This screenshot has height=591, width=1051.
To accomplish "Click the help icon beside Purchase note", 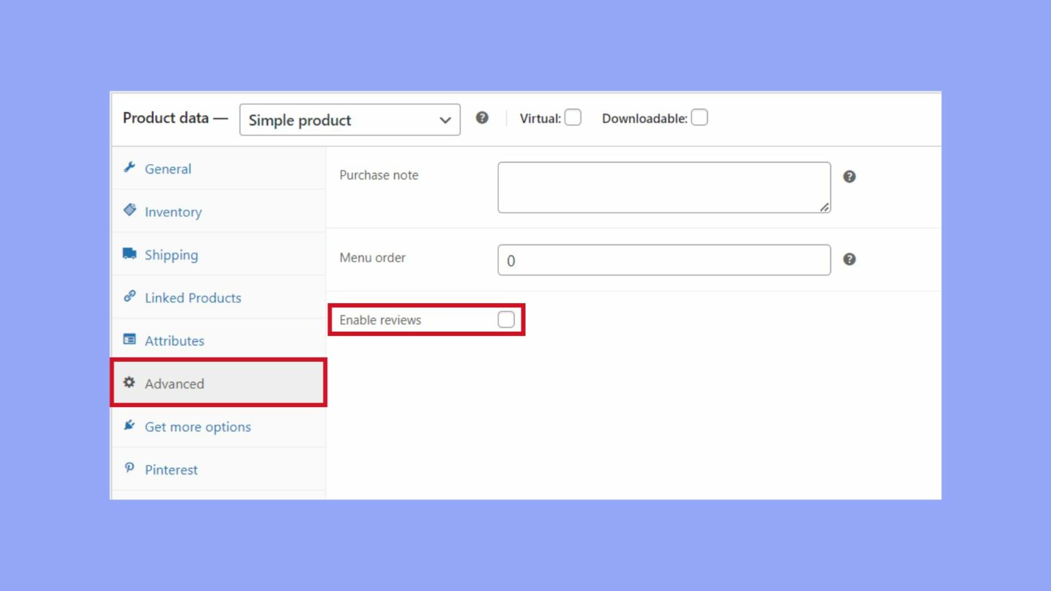I will (849, 176).
